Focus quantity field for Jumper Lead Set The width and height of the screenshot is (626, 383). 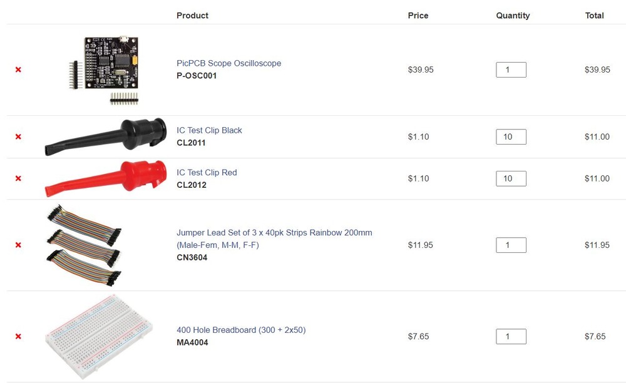511,245
